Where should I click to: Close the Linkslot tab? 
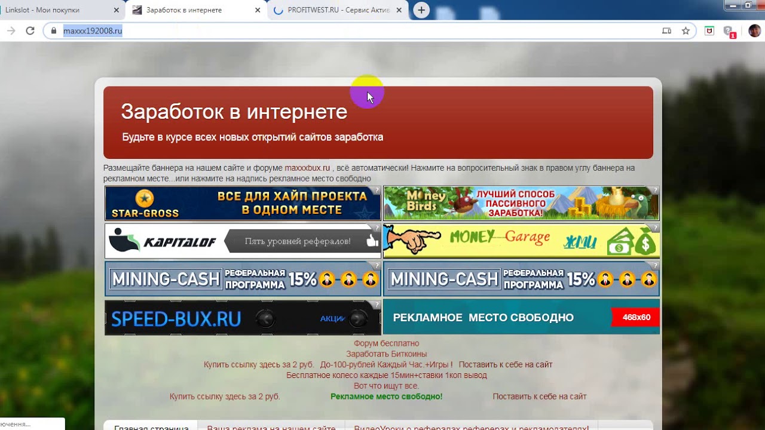[116, 10]
